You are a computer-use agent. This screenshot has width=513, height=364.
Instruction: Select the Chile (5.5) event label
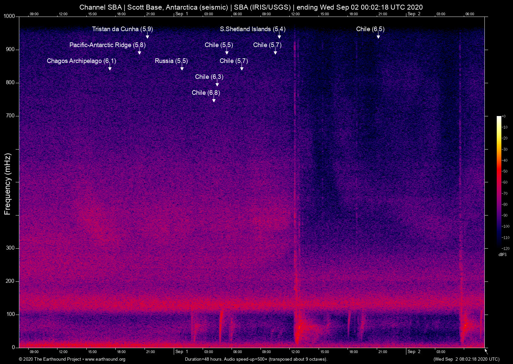pyautogui.click(x=219, y=45)
